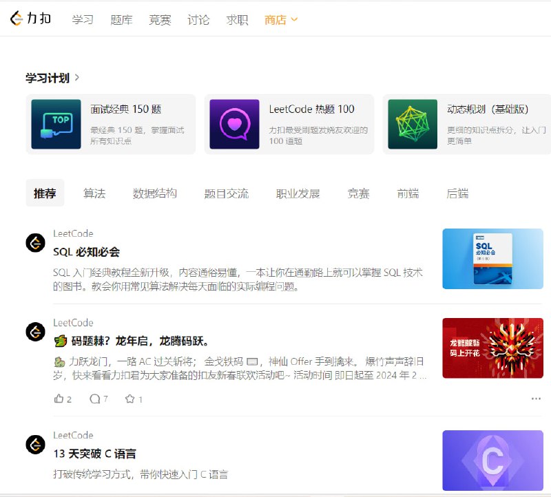Click the LeetCode author name above 码题棘 post
Image resolution: width=551 pixels, height=497 pixels.
click(73, 323)
